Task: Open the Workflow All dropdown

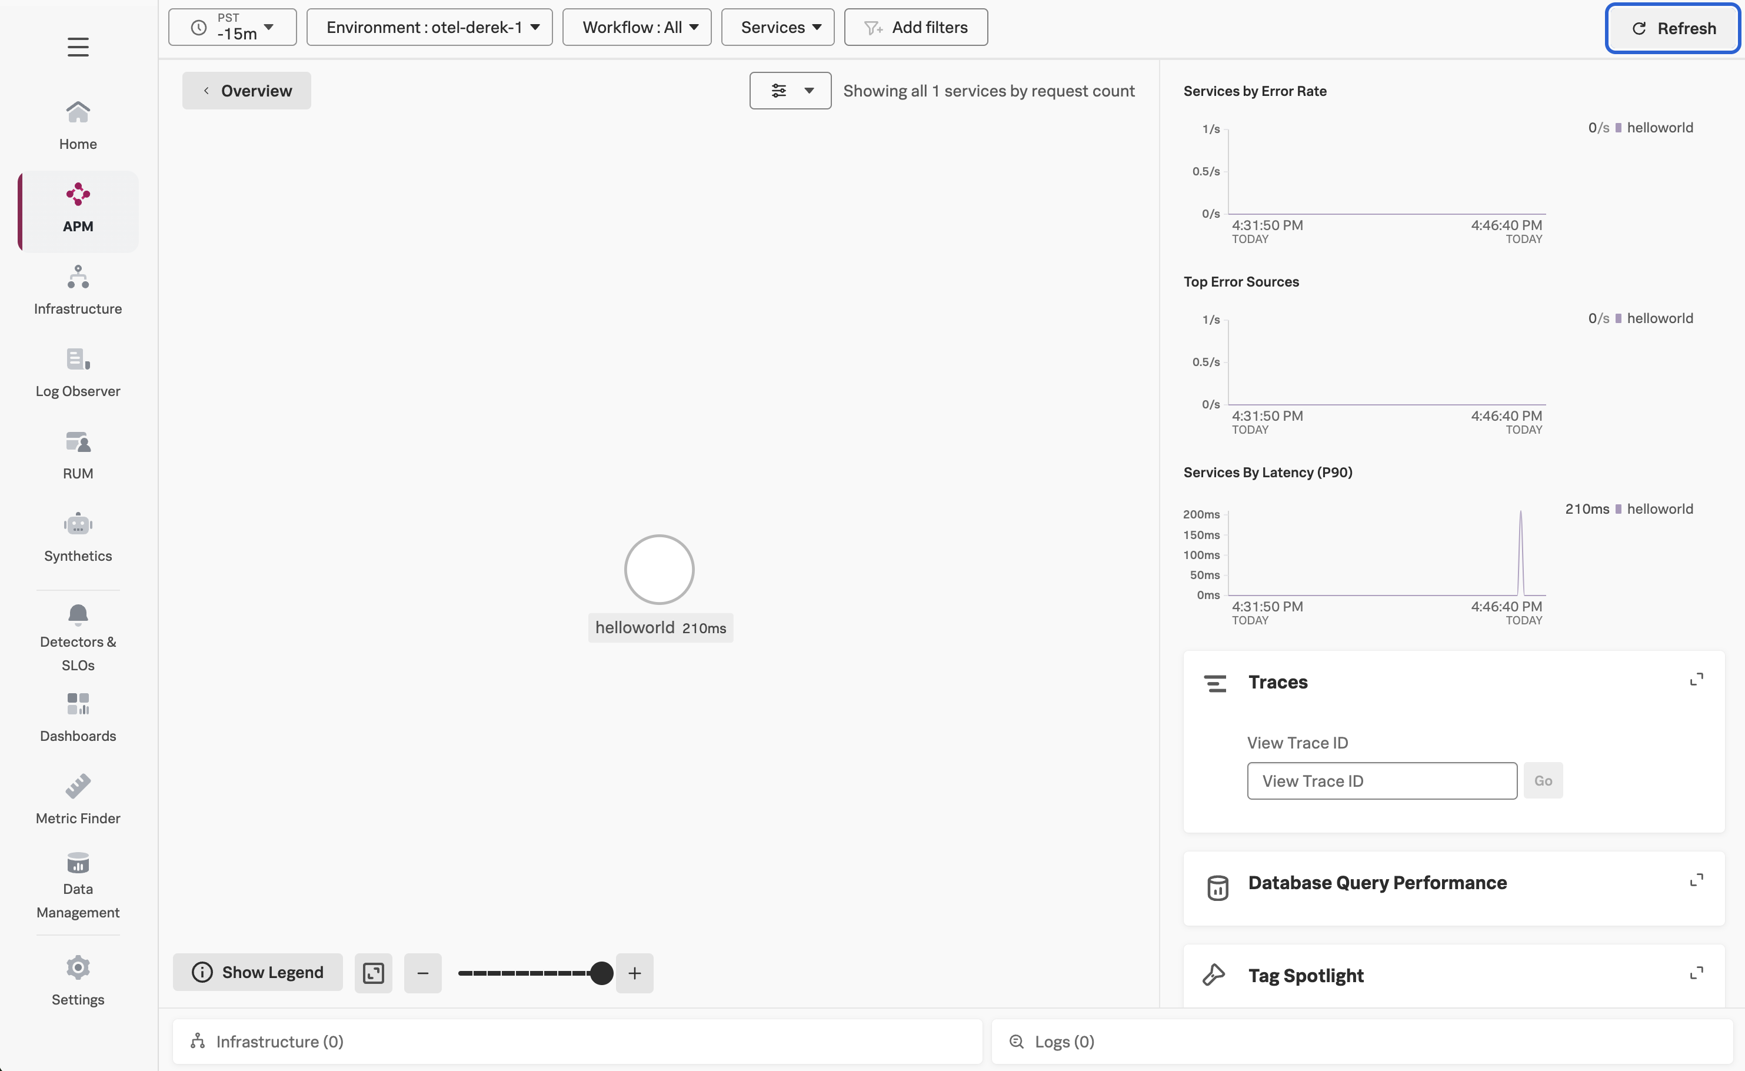Action: 637,28
